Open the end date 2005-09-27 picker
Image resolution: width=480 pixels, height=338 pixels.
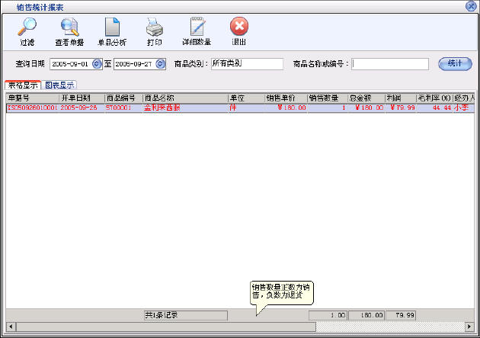(160, 64)
